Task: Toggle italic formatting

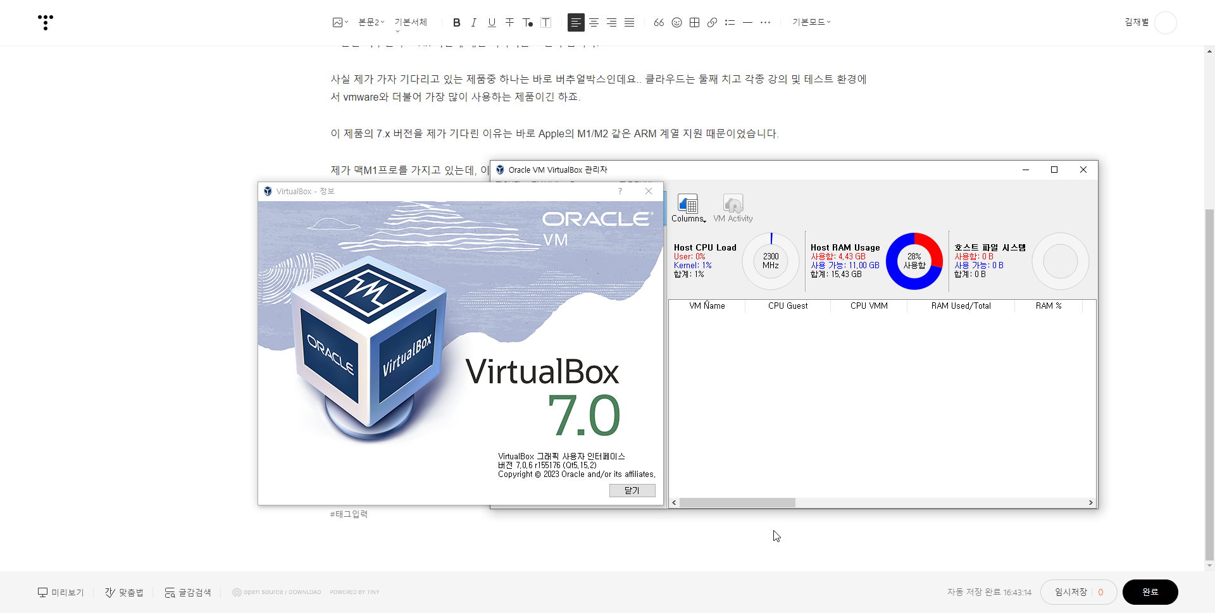Action: pos(474,22)
